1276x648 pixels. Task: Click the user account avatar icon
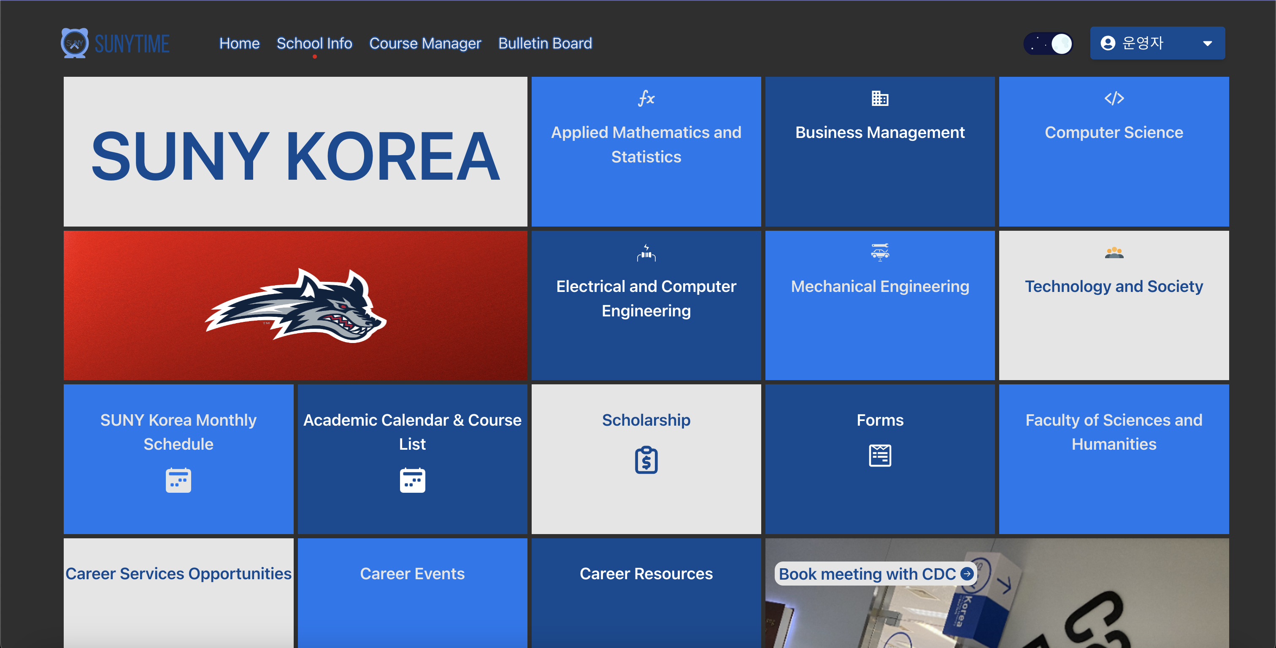pyautogui.click(x=1108, y=43)
